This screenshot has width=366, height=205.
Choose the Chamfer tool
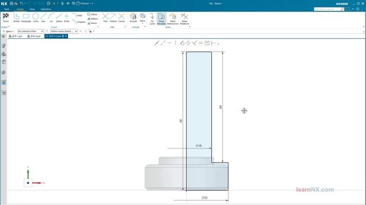pos(79,22)
